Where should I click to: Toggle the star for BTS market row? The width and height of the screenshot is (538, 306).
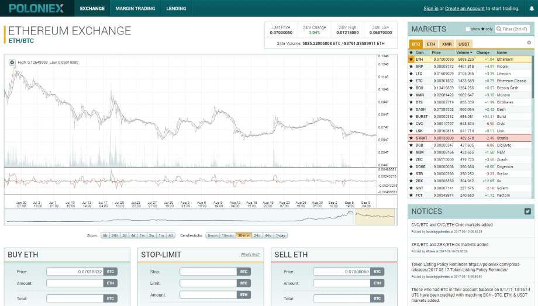(411, 102)
